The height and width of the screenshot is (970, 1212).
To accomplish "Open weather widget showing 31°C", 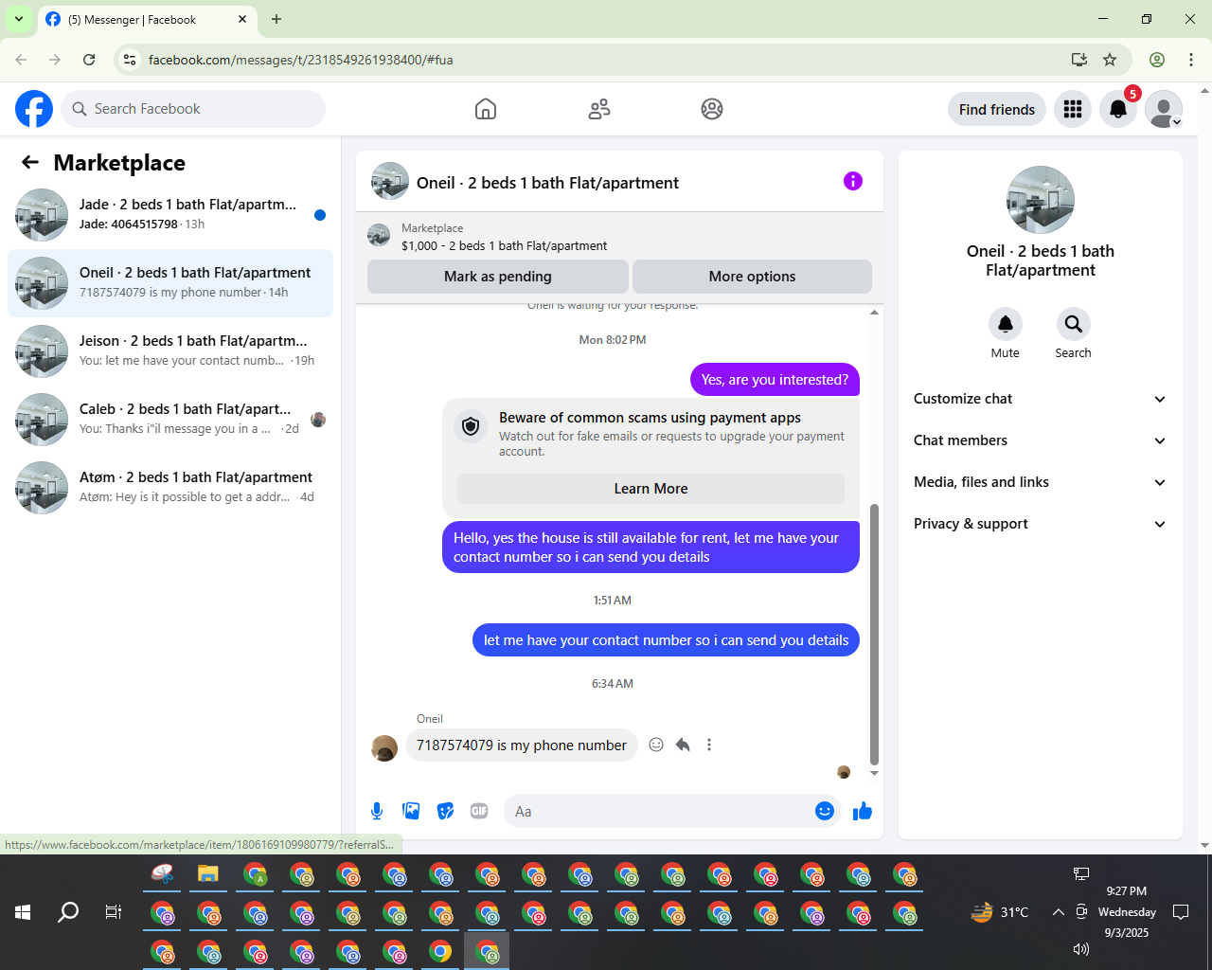I will (x=1000, y=912).
